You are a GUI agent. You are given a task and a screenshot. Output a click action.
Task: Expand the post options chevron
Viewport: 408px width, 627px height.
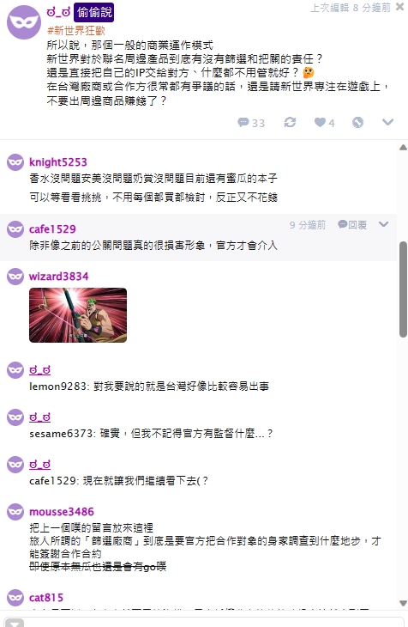coord(387,122)
